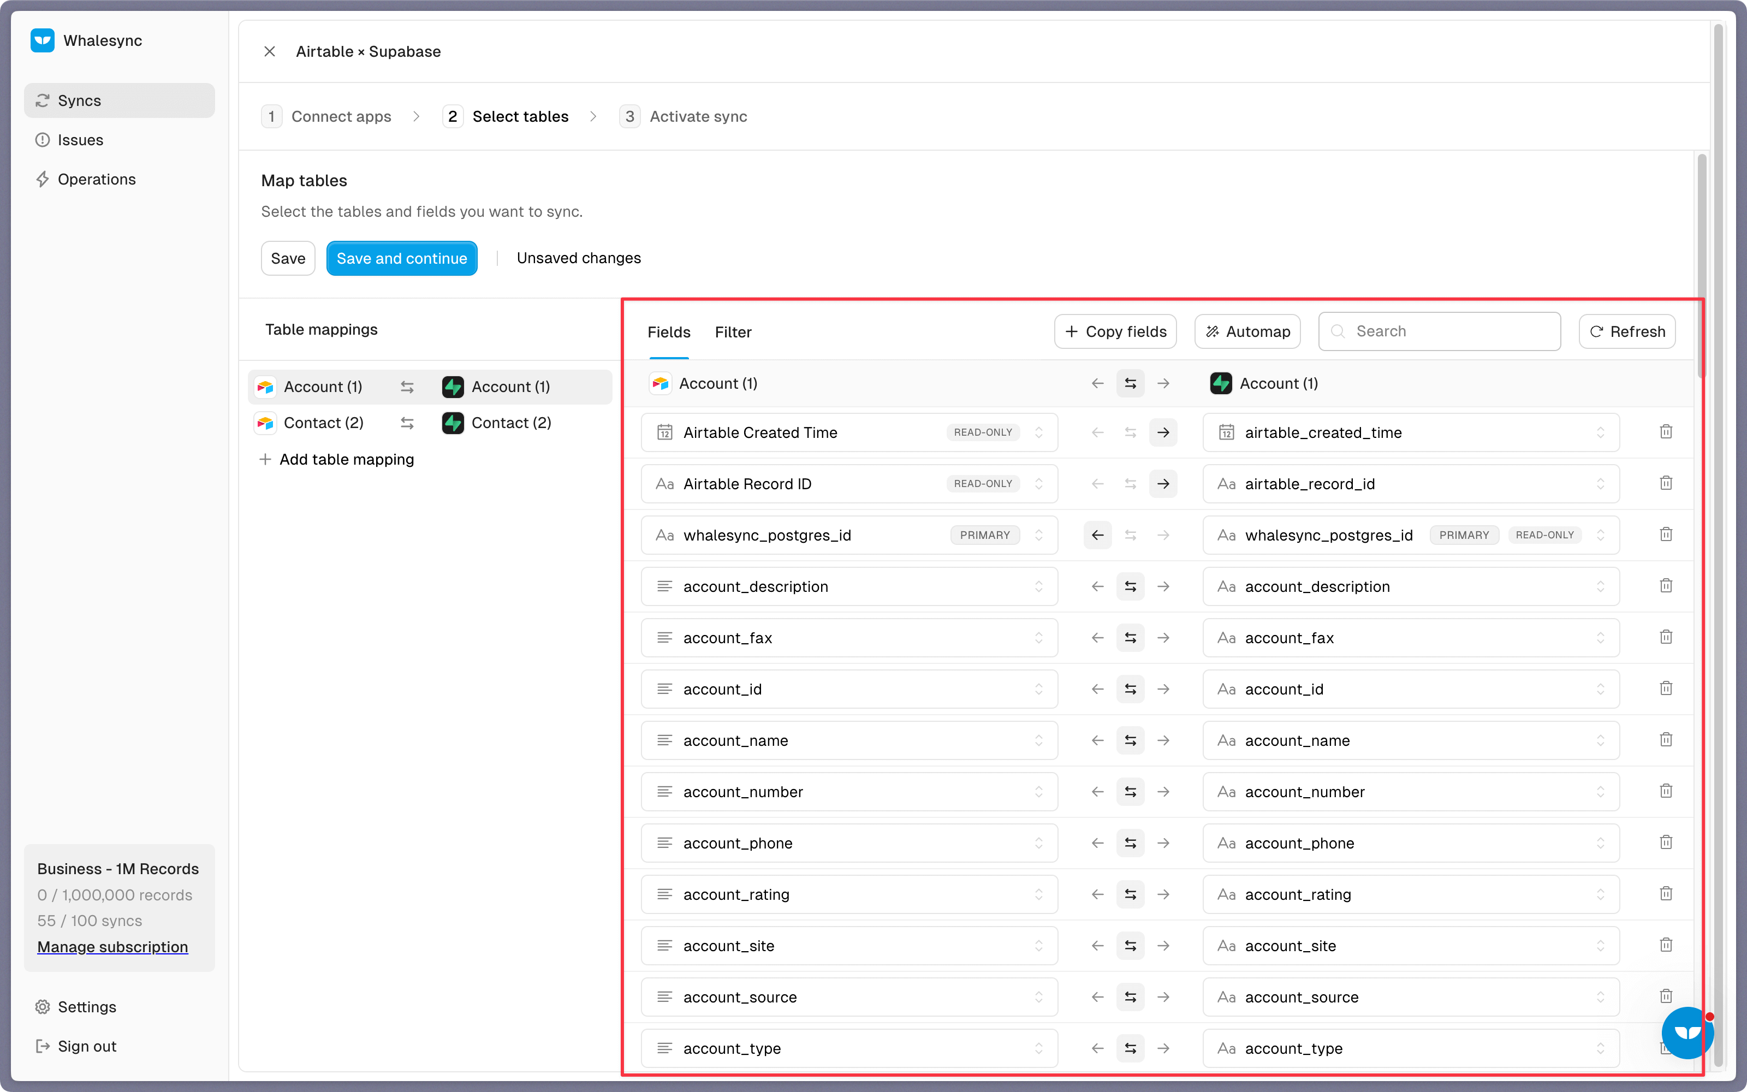This screenshot has width=1747, height=1092.
Task: Open the Supabase account_fax field dropdown
Action: [x=1411, y=638]
